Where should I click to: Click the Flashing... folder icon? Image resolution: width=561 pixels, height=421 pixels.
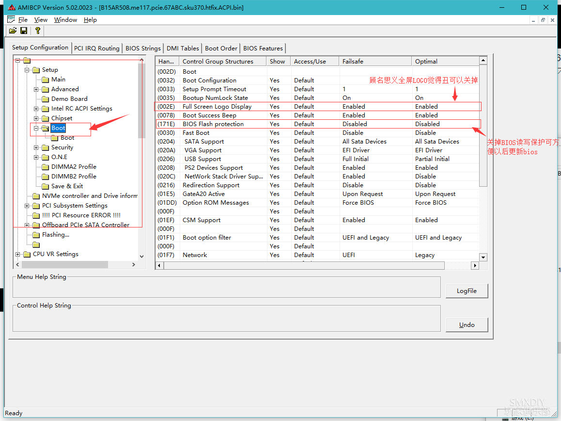[36, 235]
